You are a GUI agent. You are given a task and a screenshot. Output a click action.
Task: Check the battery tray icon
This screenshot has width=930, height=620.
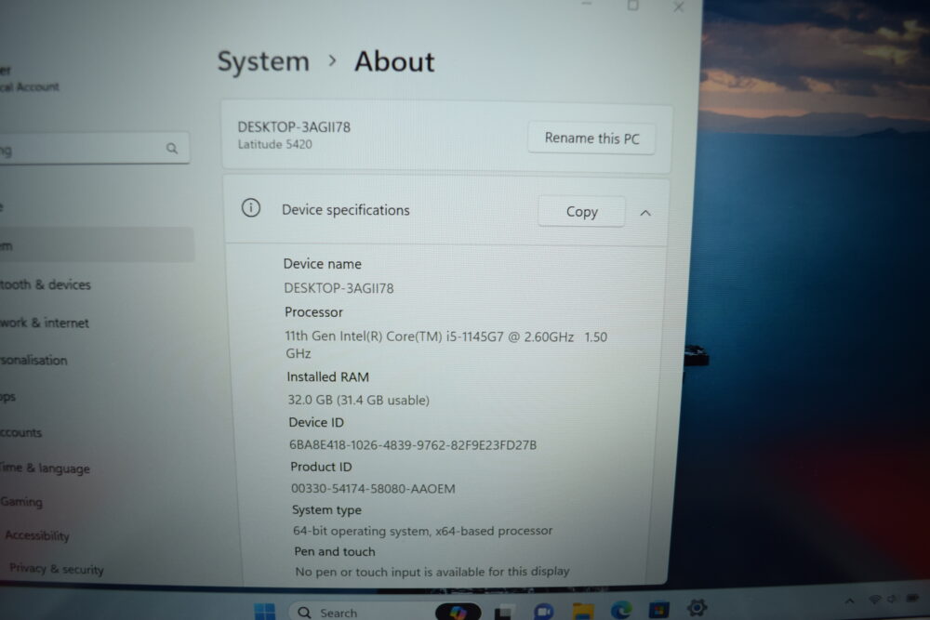(913, 598)
